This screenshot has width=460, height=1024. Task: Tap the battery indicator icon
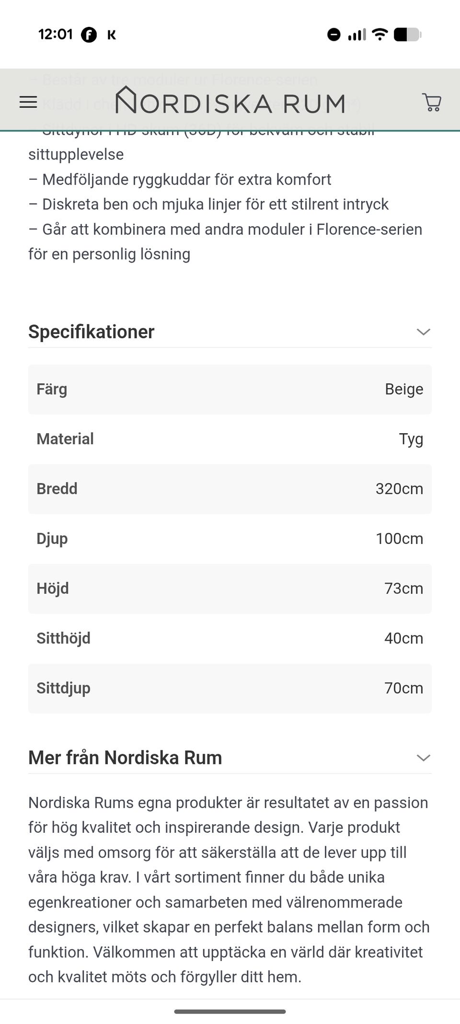click(408, 35)
